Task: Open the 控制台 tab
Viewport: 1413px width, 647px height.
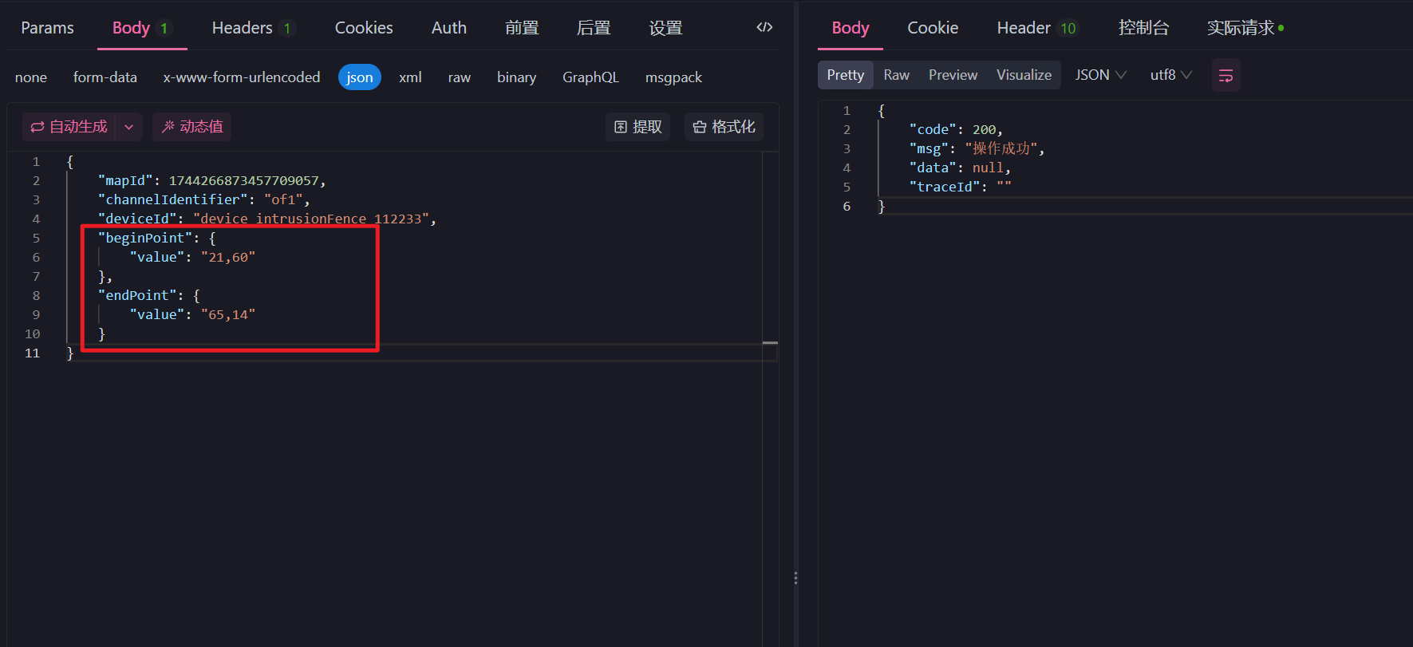Action: [1143, 28]
